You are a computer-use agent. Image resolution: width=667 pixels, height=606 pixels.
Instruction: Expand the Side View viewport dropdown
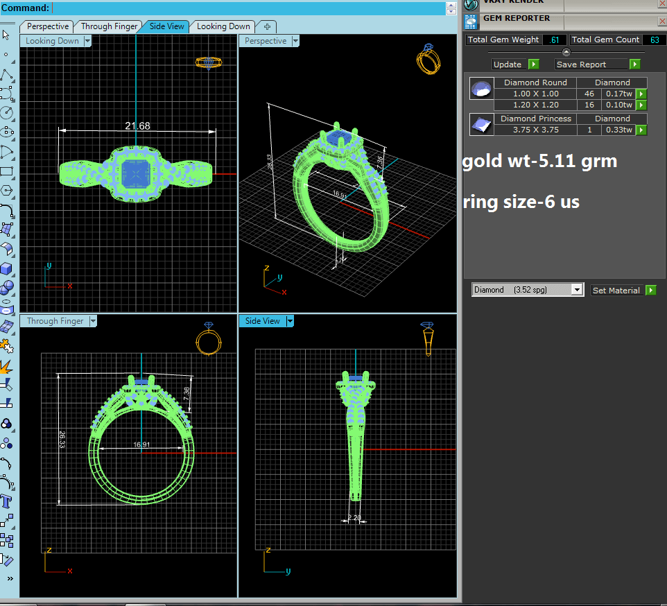(290, 321)
